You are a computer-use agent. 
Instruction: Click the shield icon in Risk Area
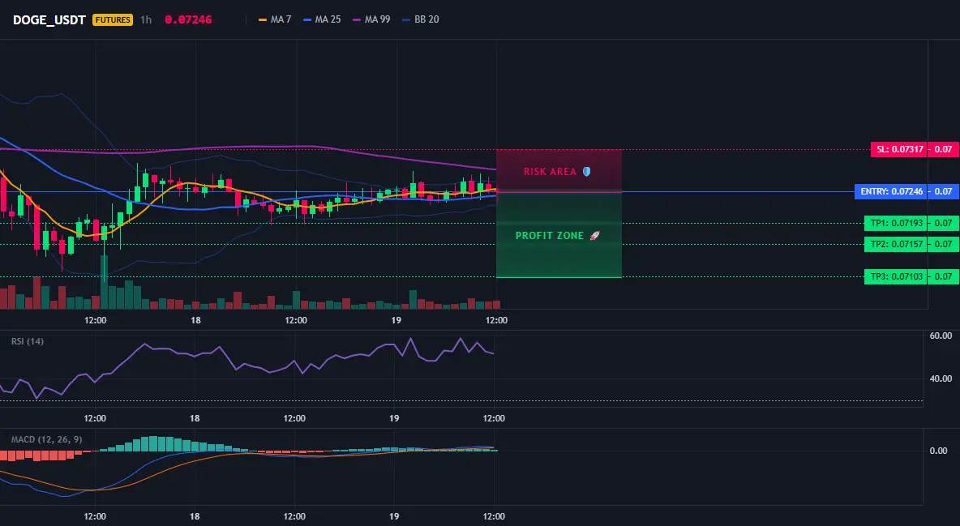tap(586, 172)
